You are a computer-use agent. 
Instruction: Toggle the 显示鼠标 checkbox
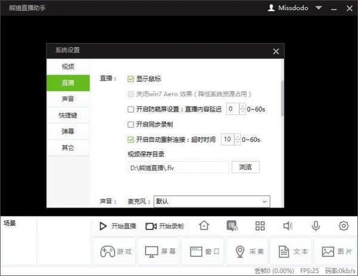click(131, 79)
